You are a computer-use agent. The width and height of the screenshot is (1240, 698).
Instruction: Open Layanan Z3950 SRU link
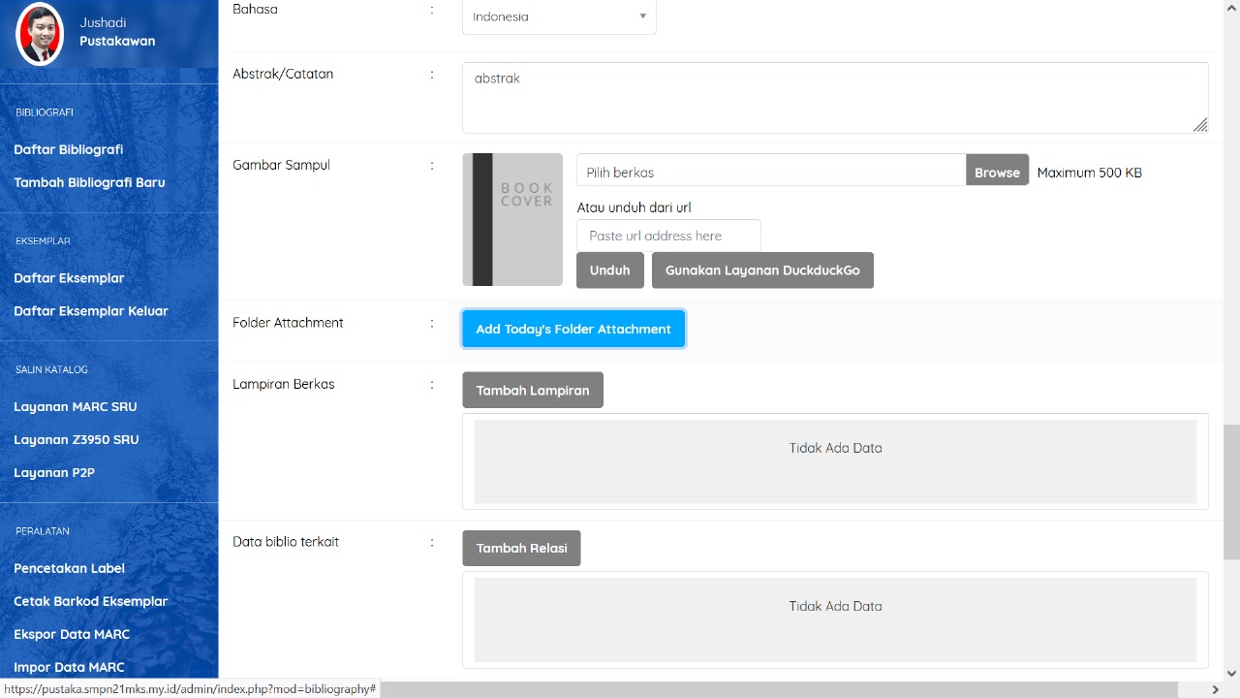click(77, 439)
